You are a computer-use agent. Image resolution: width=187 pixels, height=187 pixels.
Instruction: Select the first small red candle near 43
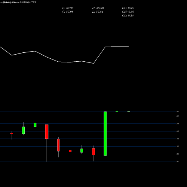coord(12,134)
